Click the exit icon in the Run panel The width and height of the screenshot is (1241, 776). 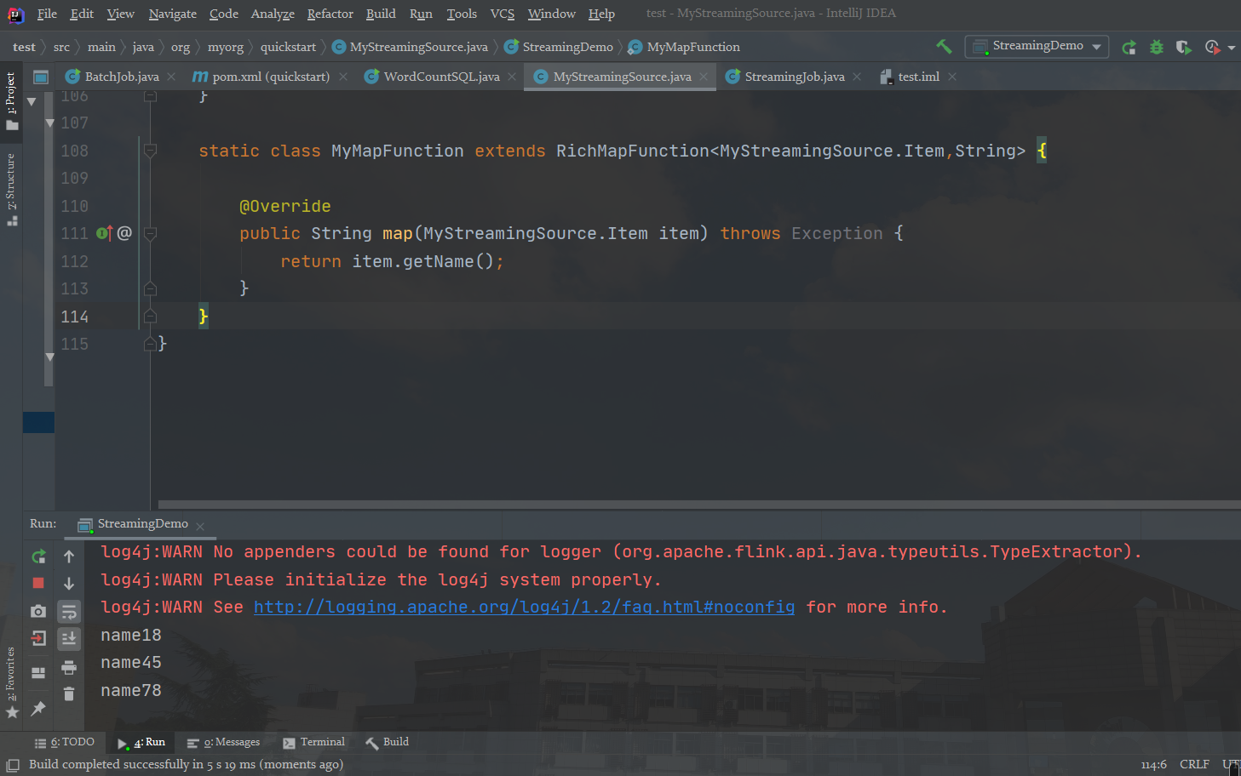tap(38, 638)
